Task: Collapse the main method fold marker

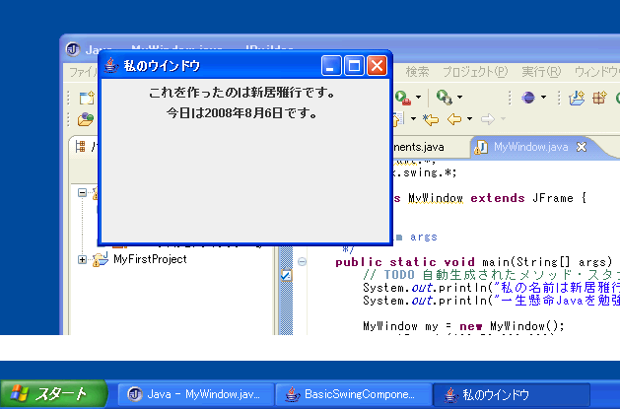Action: pos(302,262)
